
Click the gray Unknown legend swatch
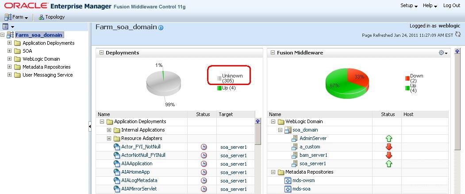219,78
